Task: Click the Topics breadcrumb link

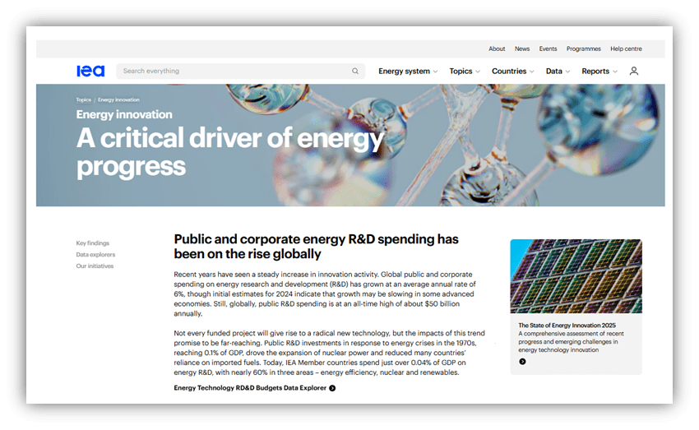Action: point(84,99)
